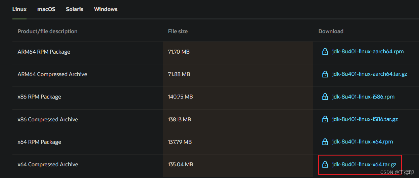Viewport: 419px width, 178px height.
Task: Click lock icon beside jdk-8u401-linux-i586.rpm
Action: (325, 97)
